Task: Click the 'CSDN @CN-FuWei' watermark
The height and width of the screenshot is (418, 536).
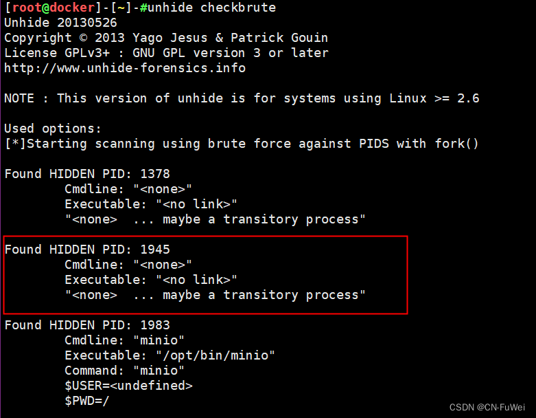Action: (x=487, y=408)
